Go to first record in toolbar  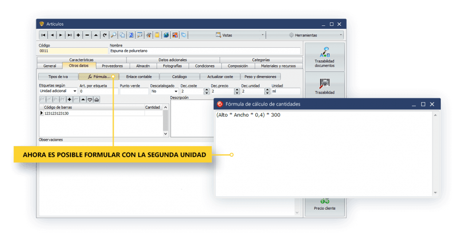tap(43, 35)
